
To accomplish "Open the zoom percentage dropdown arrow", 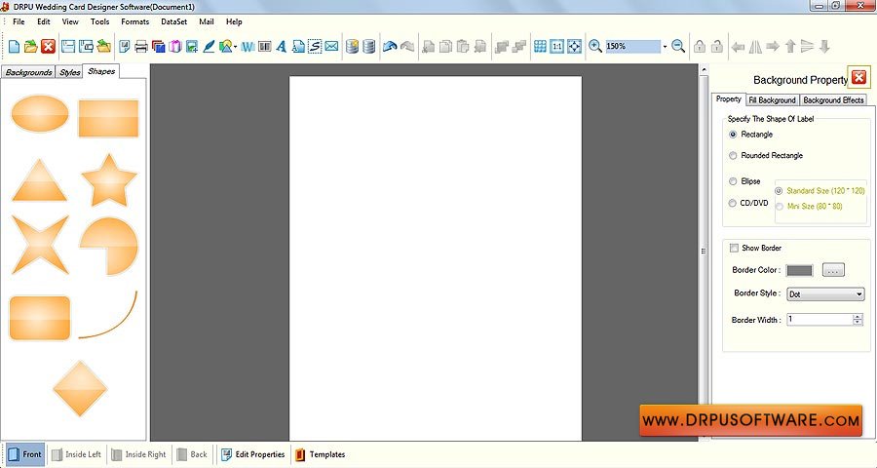I will point(665,47).
